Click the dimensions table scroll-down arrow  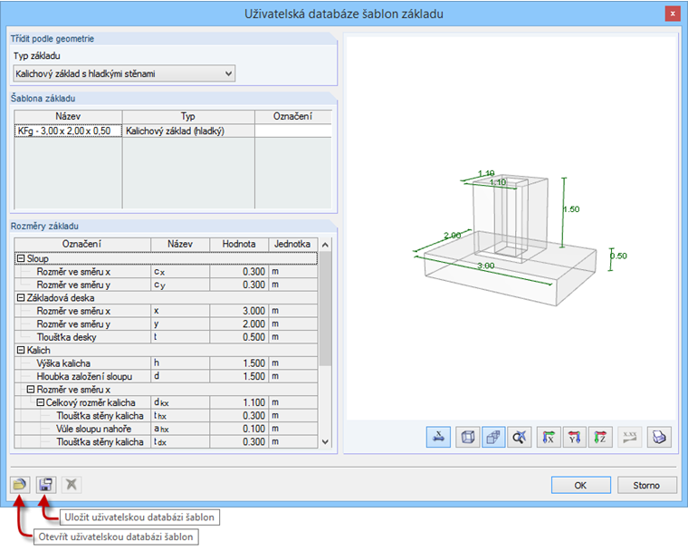pos(325,441)
